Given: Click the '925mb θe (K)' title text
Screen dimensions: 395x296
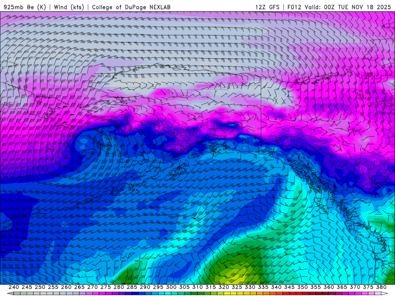Looking at the screenshot, I should pos(25,7).
